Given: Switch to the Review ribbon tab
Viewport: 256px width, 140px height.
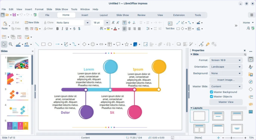Looking at the screenshot, I should [141, 15].
